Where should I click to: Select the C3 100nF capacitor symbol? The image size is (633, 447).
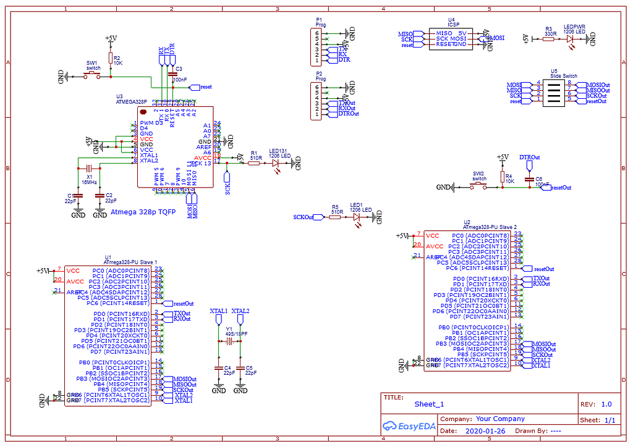[173, 73]
